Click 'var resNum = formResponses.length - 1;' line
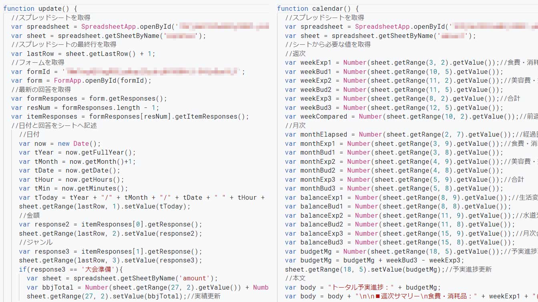This screenshot has width=538, height=302. pyautogui.click(x=85, y=107)
